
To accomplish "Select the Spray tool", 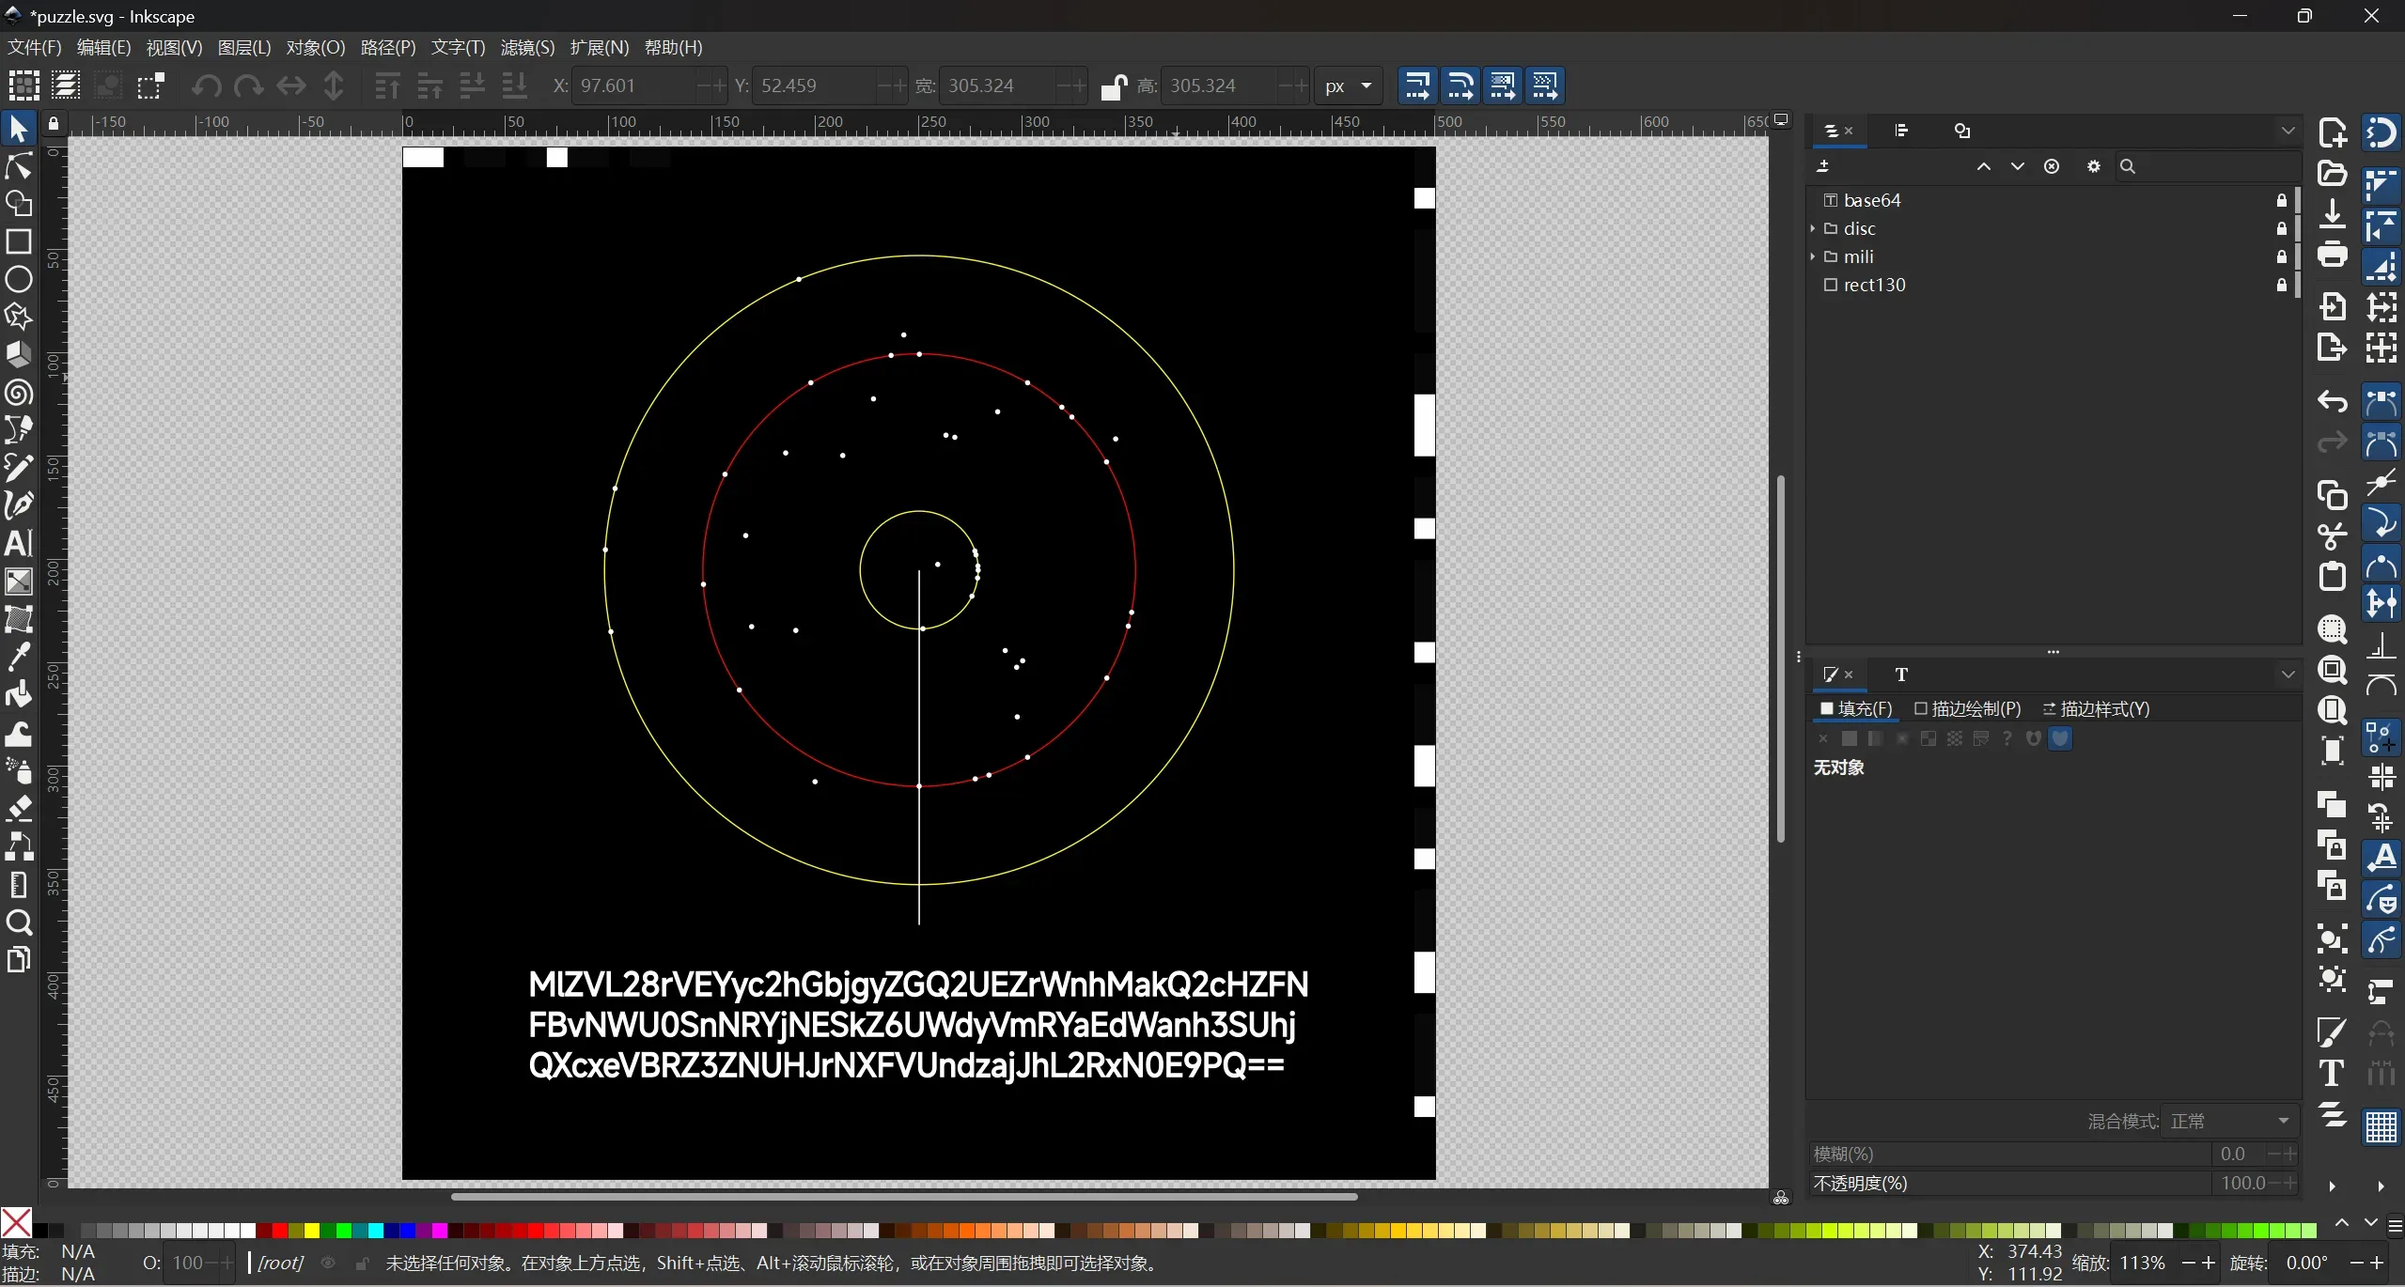I will coord(19,770).
